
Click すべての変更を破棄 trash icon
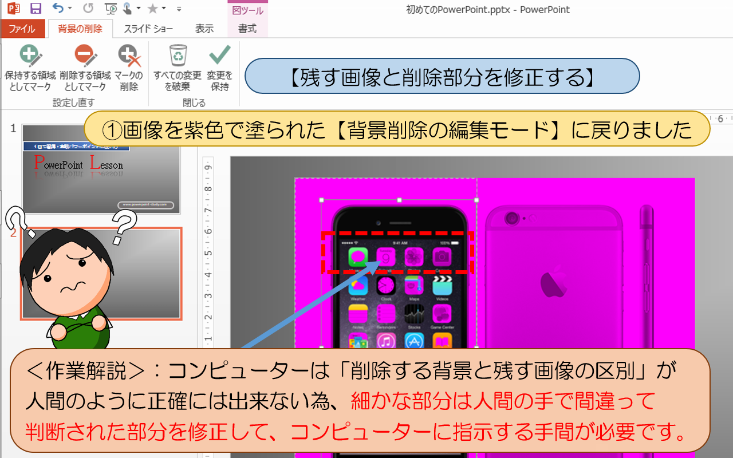(x=177, y=68)
